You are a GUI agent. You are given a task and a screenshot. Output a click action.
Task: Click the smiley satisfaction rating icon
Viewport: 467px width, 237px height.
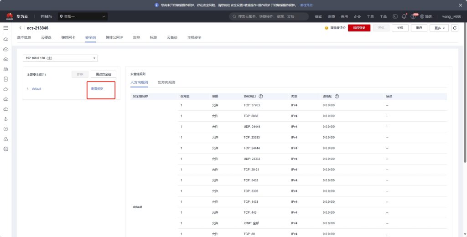coord(326,28)
